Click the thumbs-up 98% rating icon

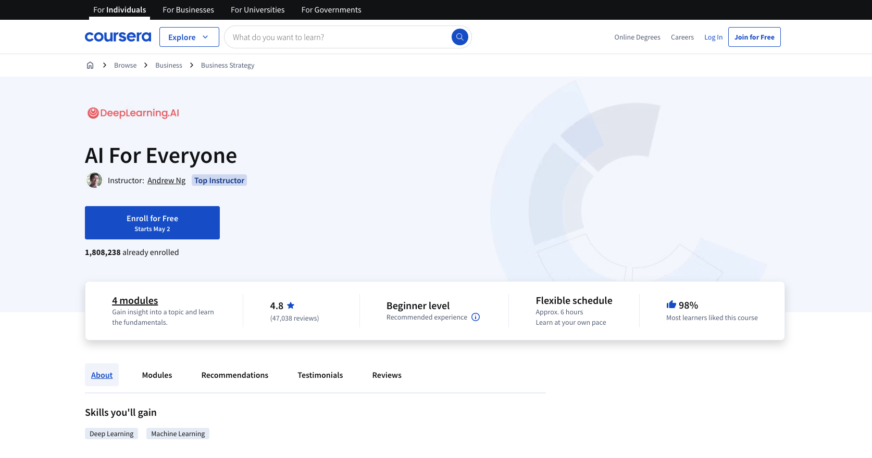(x=671, y=305)
